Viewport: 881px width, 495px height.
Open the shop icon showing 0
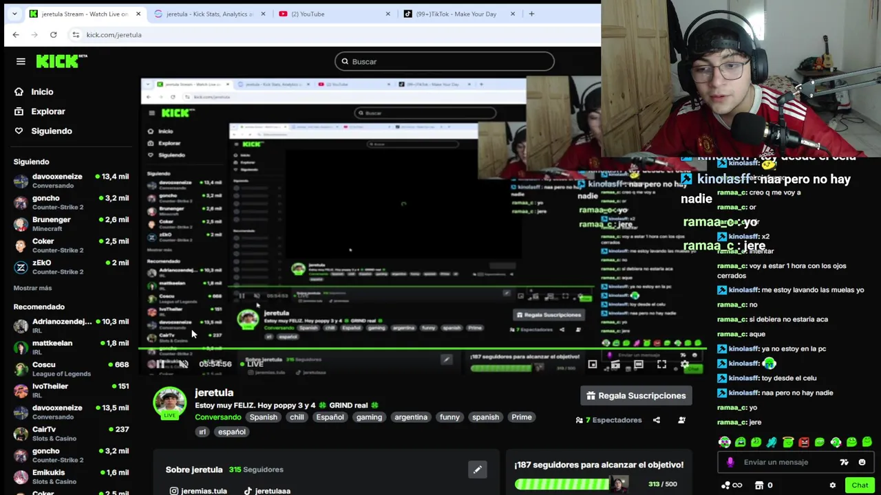[763, 485]
